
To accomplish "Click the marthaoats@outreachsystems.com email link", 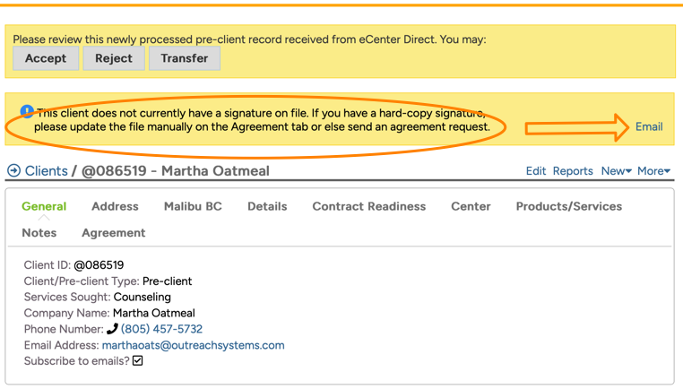I will [x=193, y=345].
